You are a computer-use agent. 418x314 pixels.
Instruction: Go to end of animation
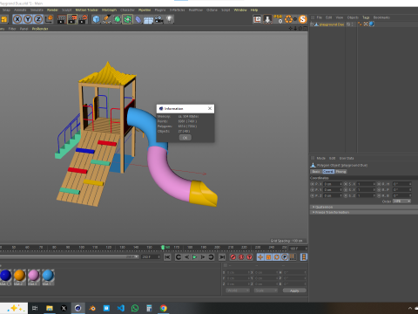(x=222, y=257)
